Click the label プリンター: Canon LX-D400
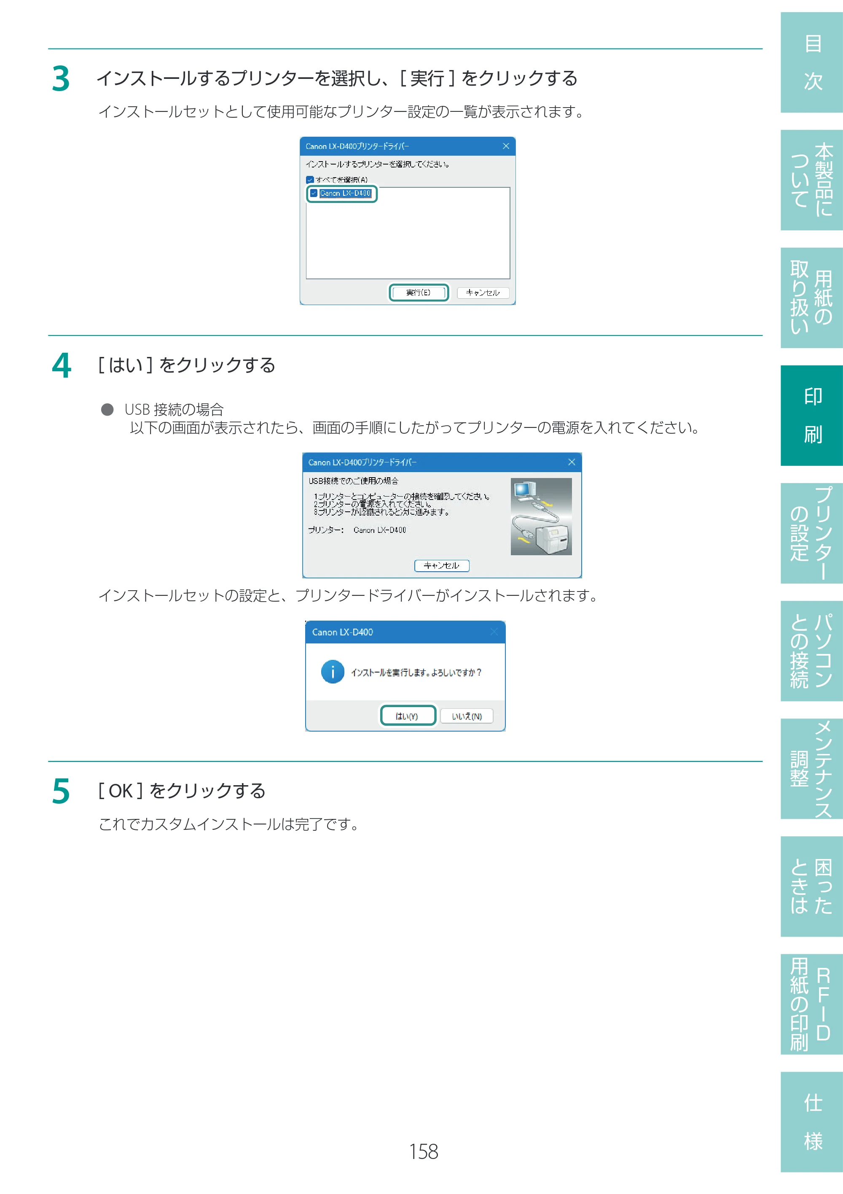843x1194 pixels. pos(357,530)
